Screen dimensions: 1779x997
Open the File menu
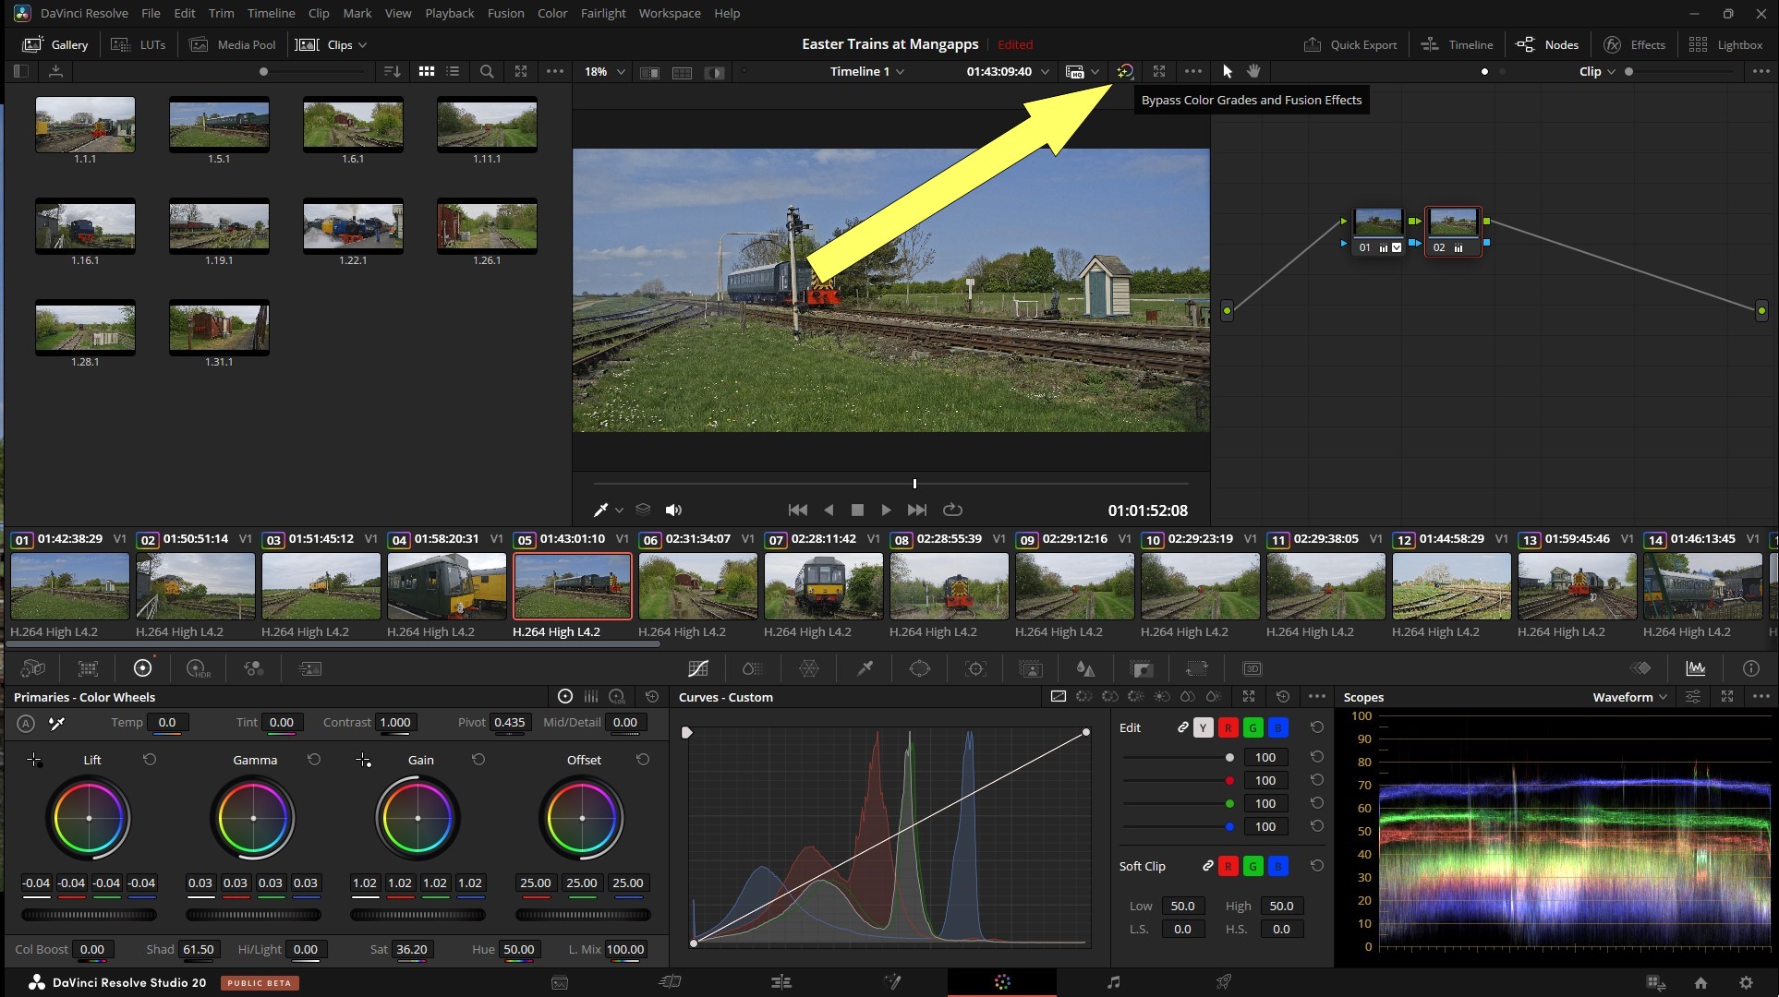point(151,13)
